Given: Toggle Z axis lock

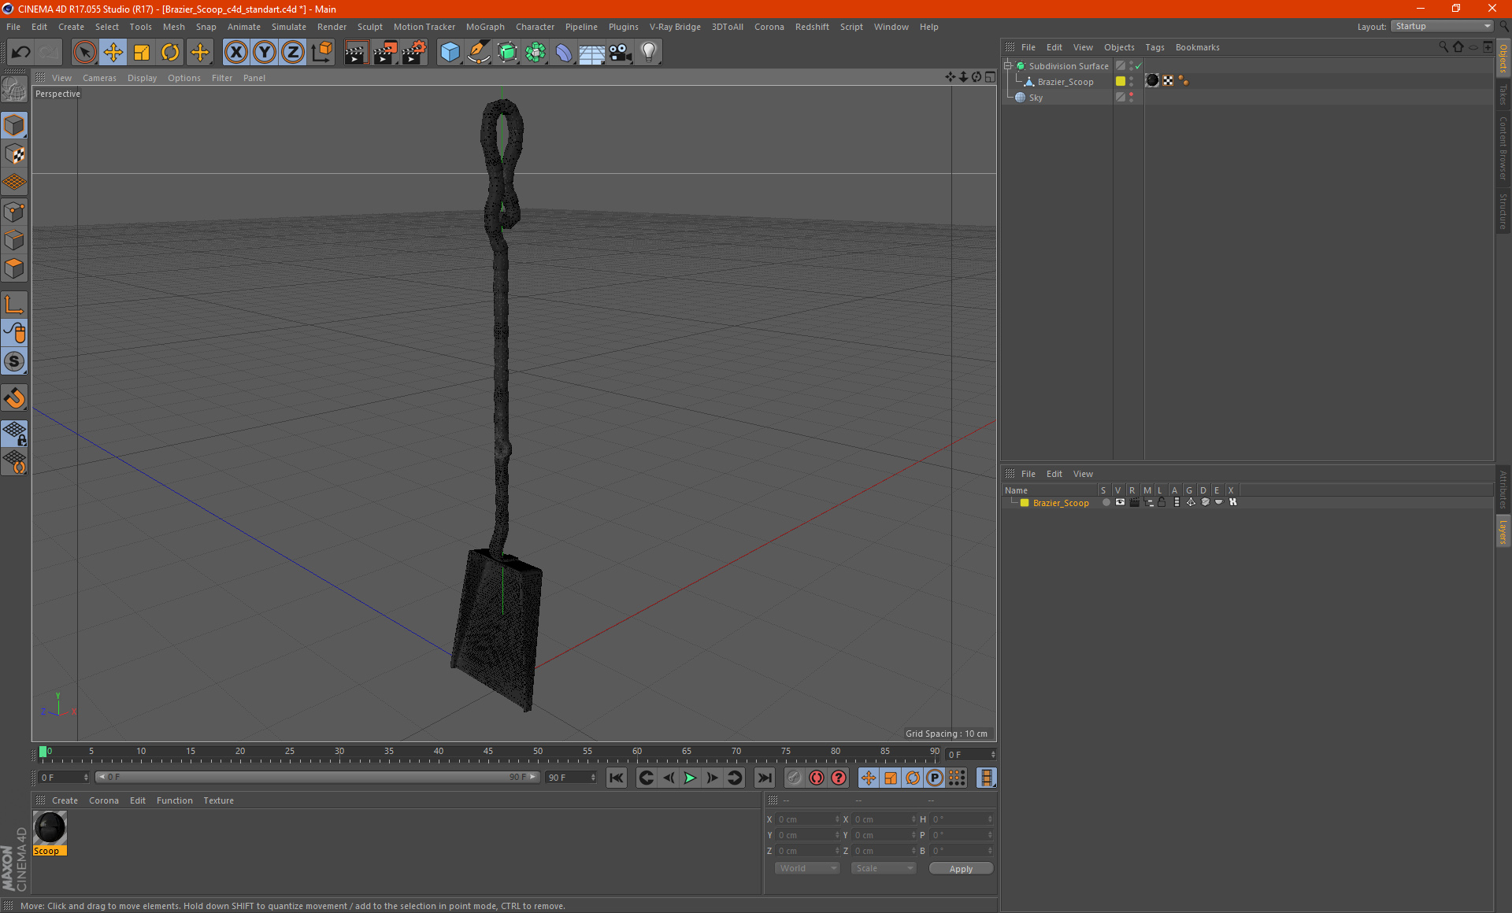Looking at the screenshot, I should click(x=293, y=53).
